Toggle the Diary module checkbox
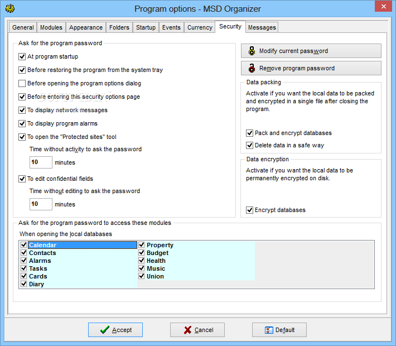Screen dimensions: 396x346 (24, 284)
